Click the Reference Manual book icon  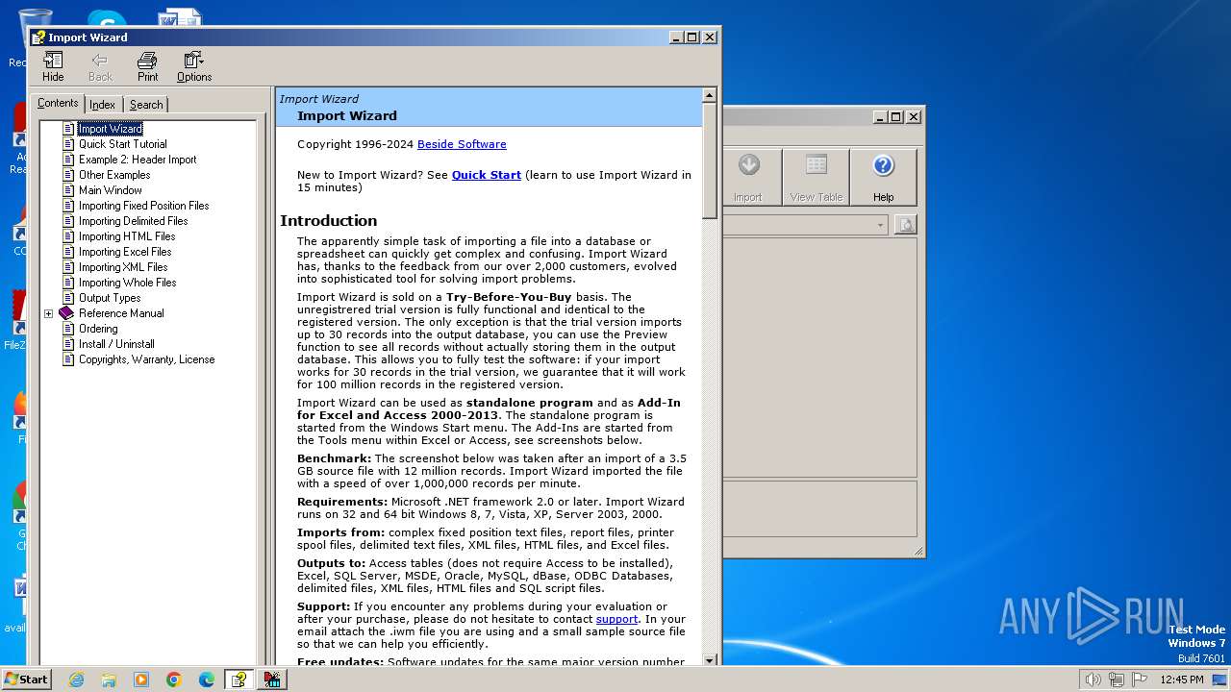click(66, 313)
